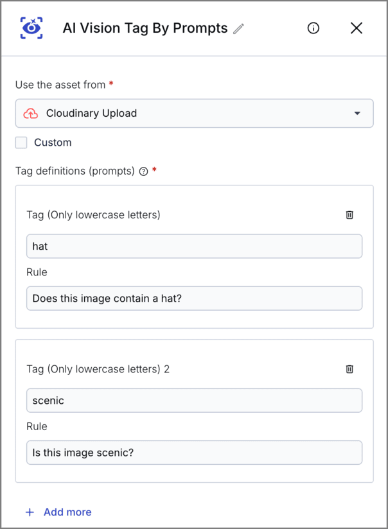Image resolution: width=388 pixels, height=529 pixels.
Task: Delete the scenic tag definition via trash icon
Action: (x=349, y=369)
